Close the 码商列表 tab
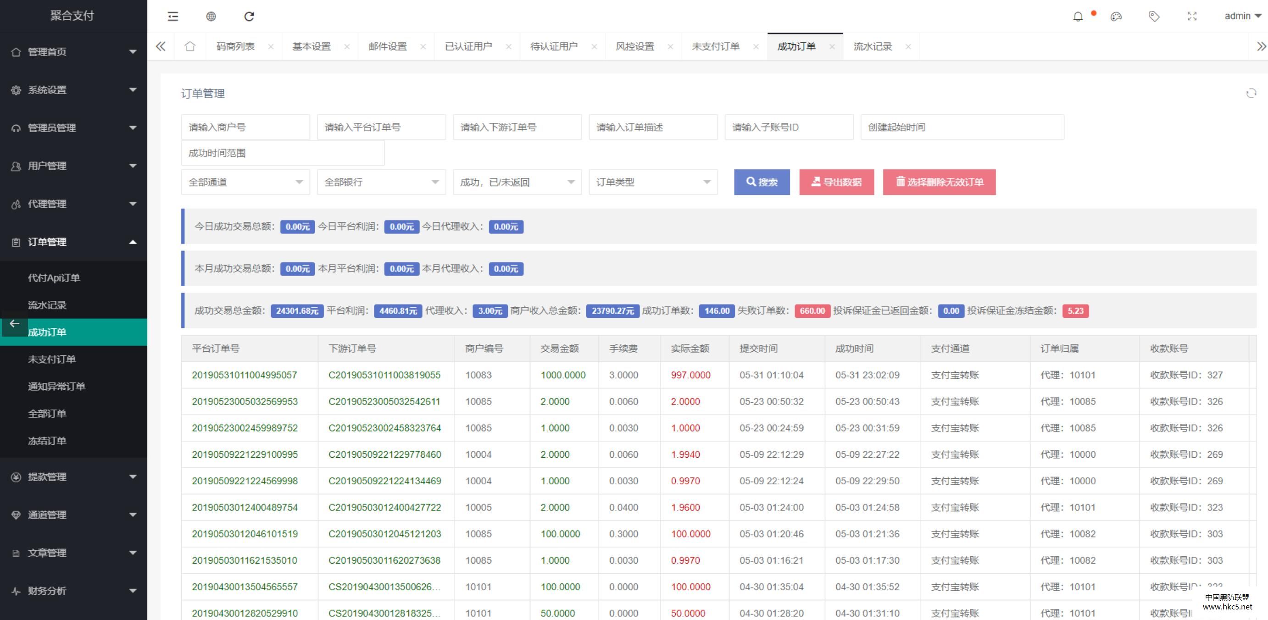Screen dimensions: 1268x620 click(x=271, y=47)
